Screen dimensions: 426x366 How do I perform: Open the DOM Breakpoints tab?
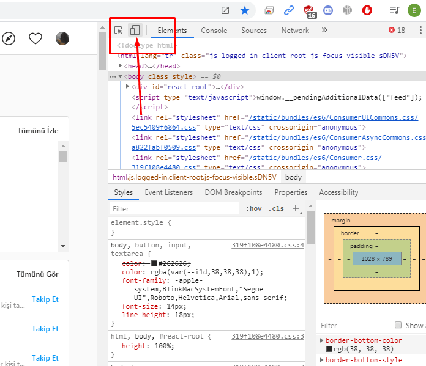[233, 192]
